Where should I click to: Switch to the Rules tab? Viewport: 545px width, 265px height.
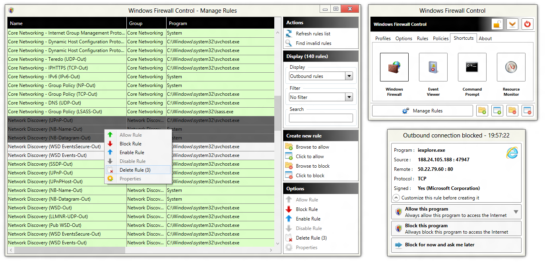[422, 39]
